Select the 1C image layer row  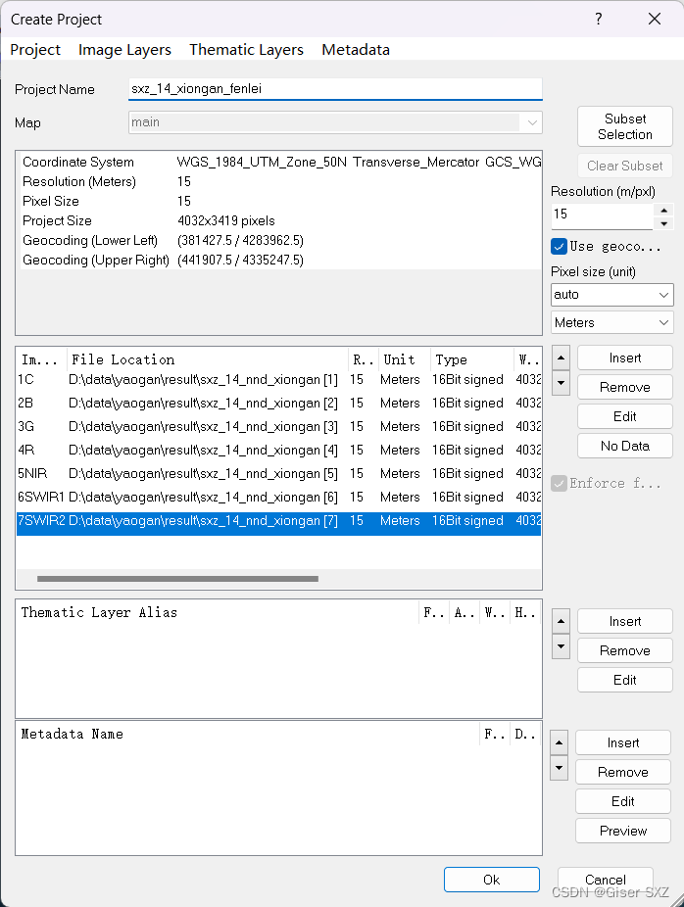(279, 379)
